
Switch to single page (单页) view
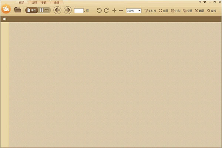point(32,10)
